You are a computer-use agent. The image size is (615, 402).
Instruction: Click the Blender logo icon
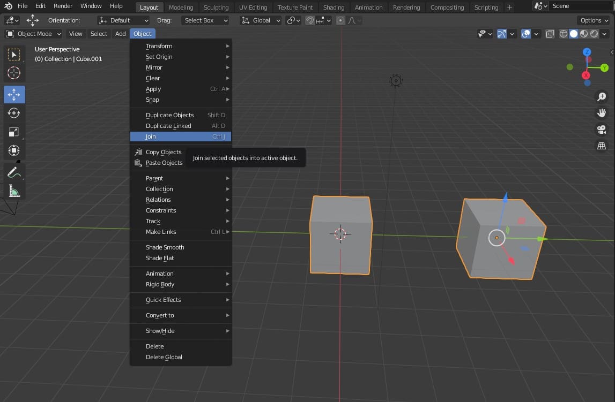point(8,6)
